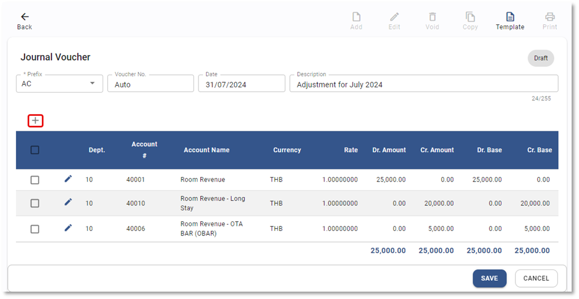Click the Cancel button

tap(536, 278)
